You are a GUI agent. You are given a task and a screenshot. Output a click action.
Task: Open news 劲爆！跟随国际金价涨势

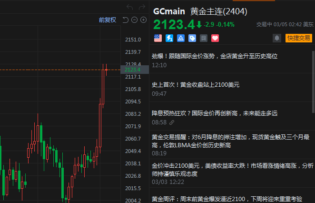point(214,56)
